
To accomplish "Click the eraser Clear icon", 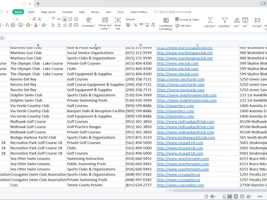I will [44, 25].
